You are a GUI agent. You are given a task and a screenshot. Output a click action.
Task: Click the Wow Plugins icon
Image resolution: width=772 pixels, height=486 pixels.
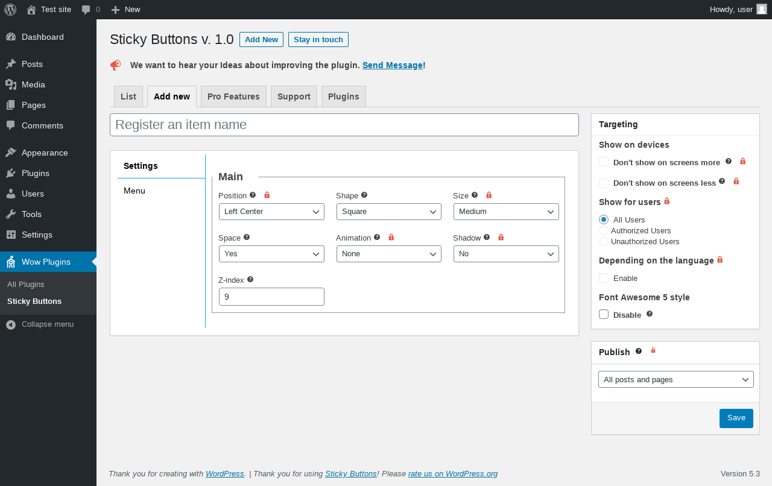(11, 262)
